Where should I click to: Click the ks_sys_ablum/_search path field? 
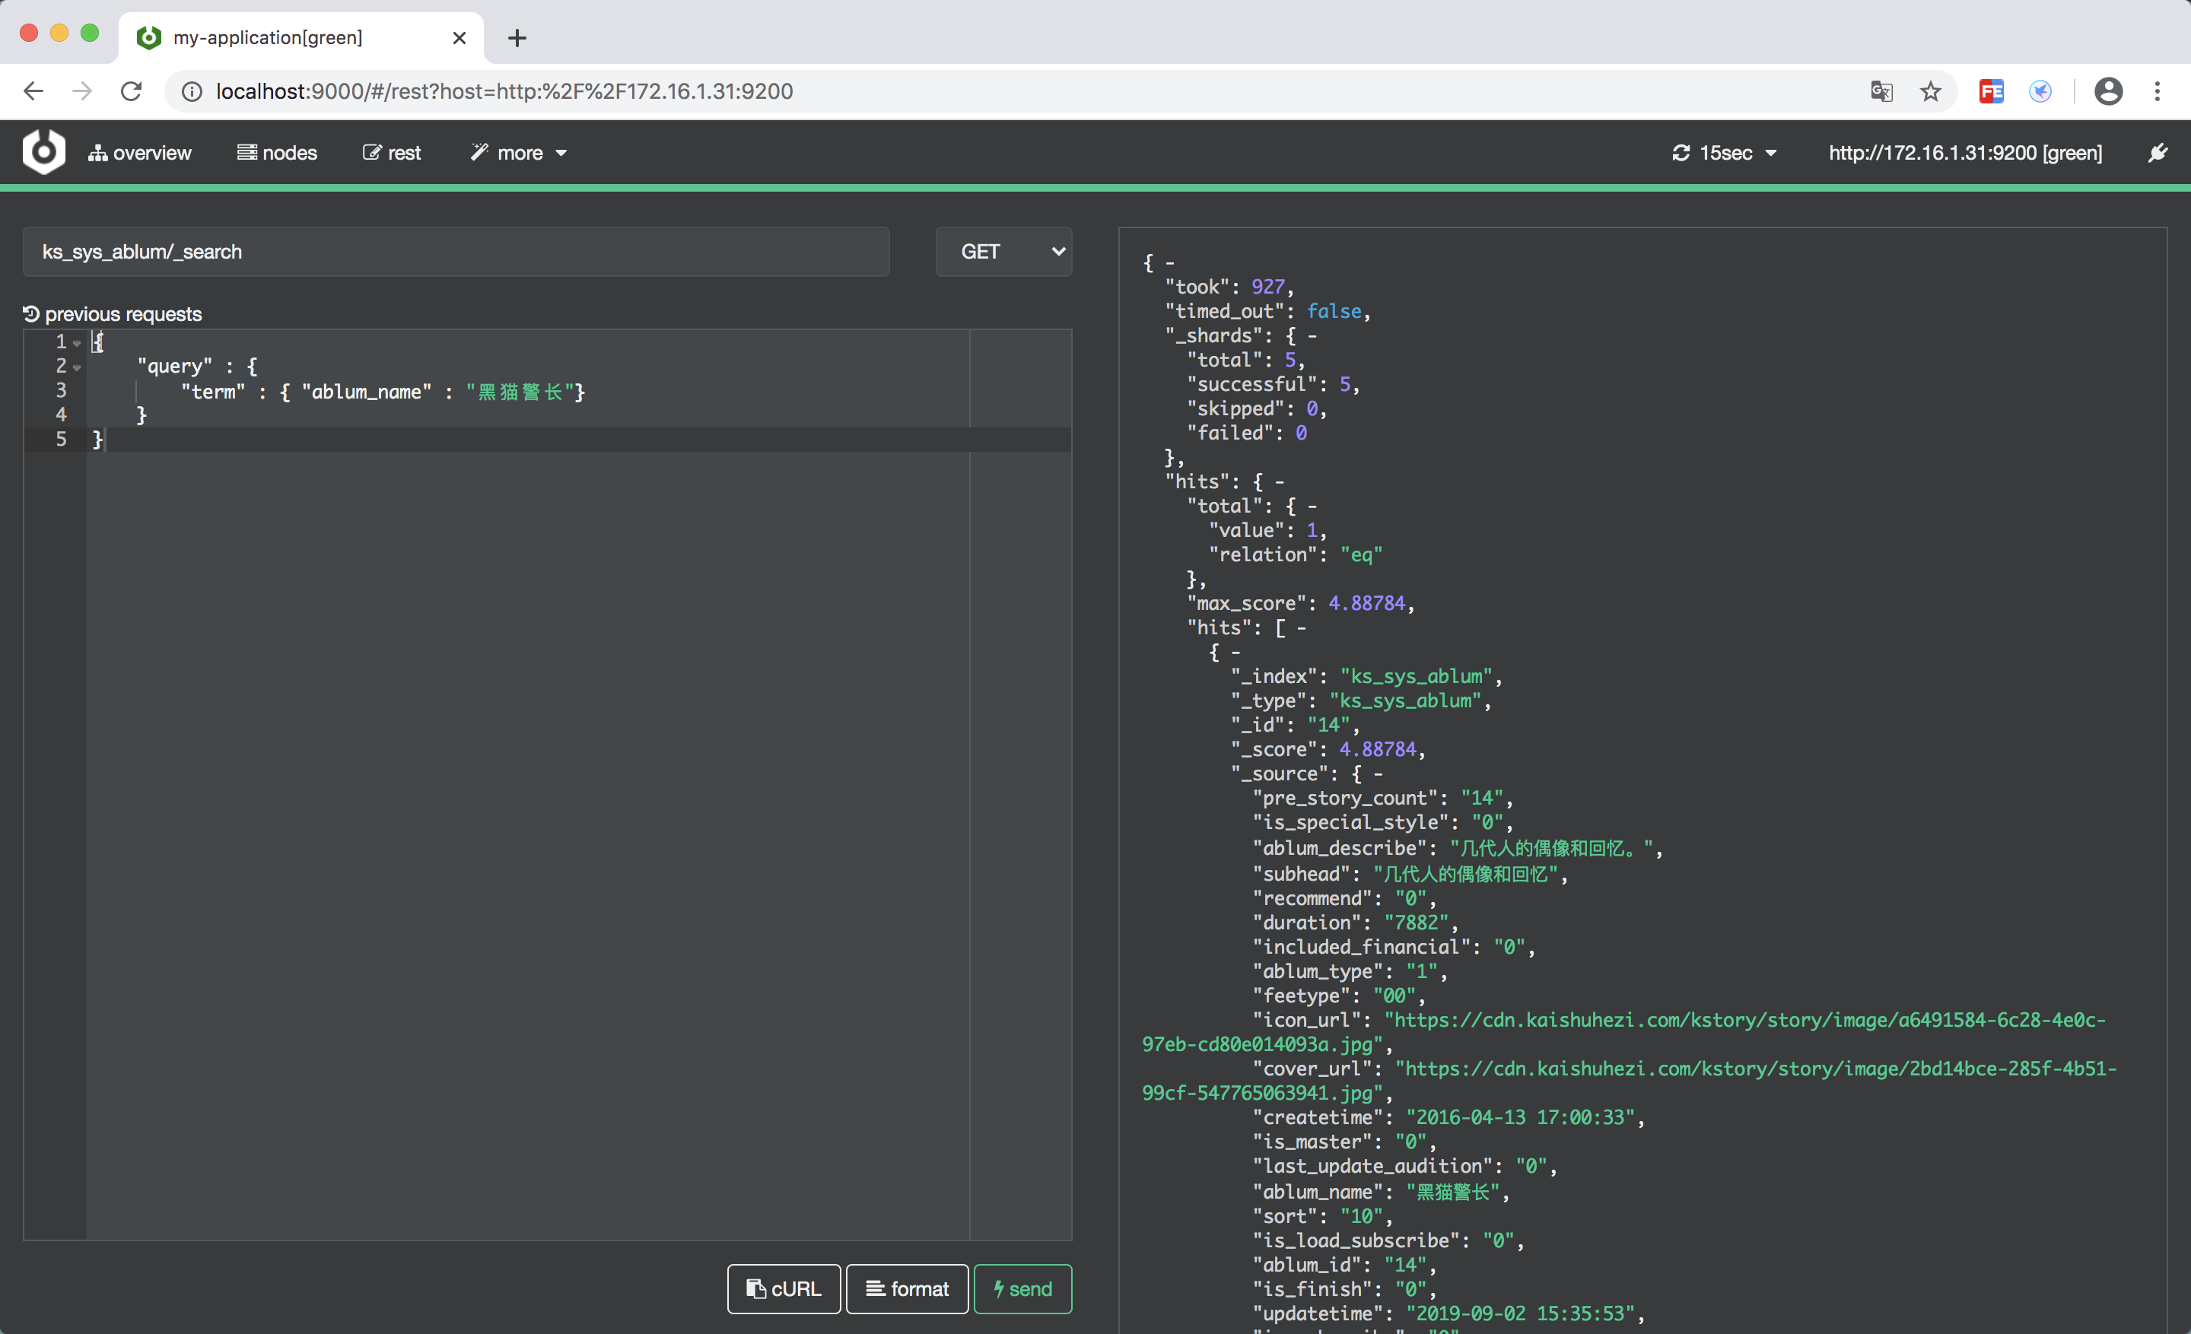pos(455,252)
